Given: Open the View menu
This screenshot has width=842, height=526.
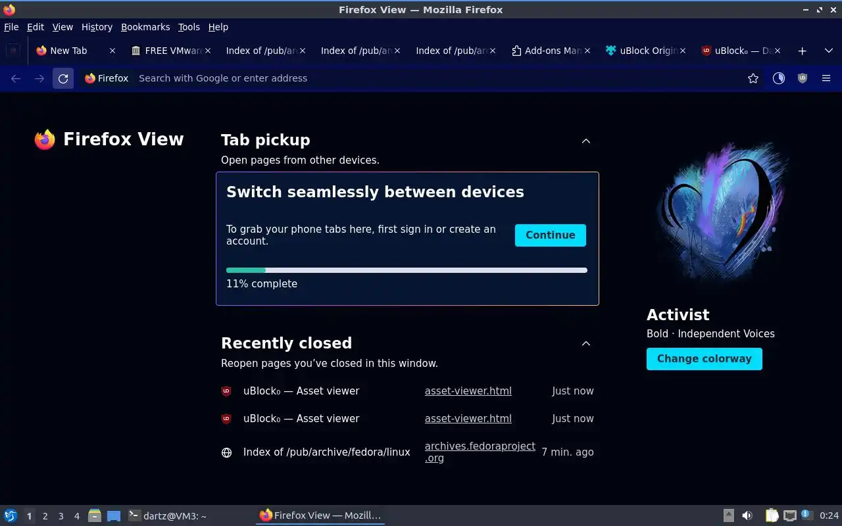Looking at the screenshot, I should [62, 27].
